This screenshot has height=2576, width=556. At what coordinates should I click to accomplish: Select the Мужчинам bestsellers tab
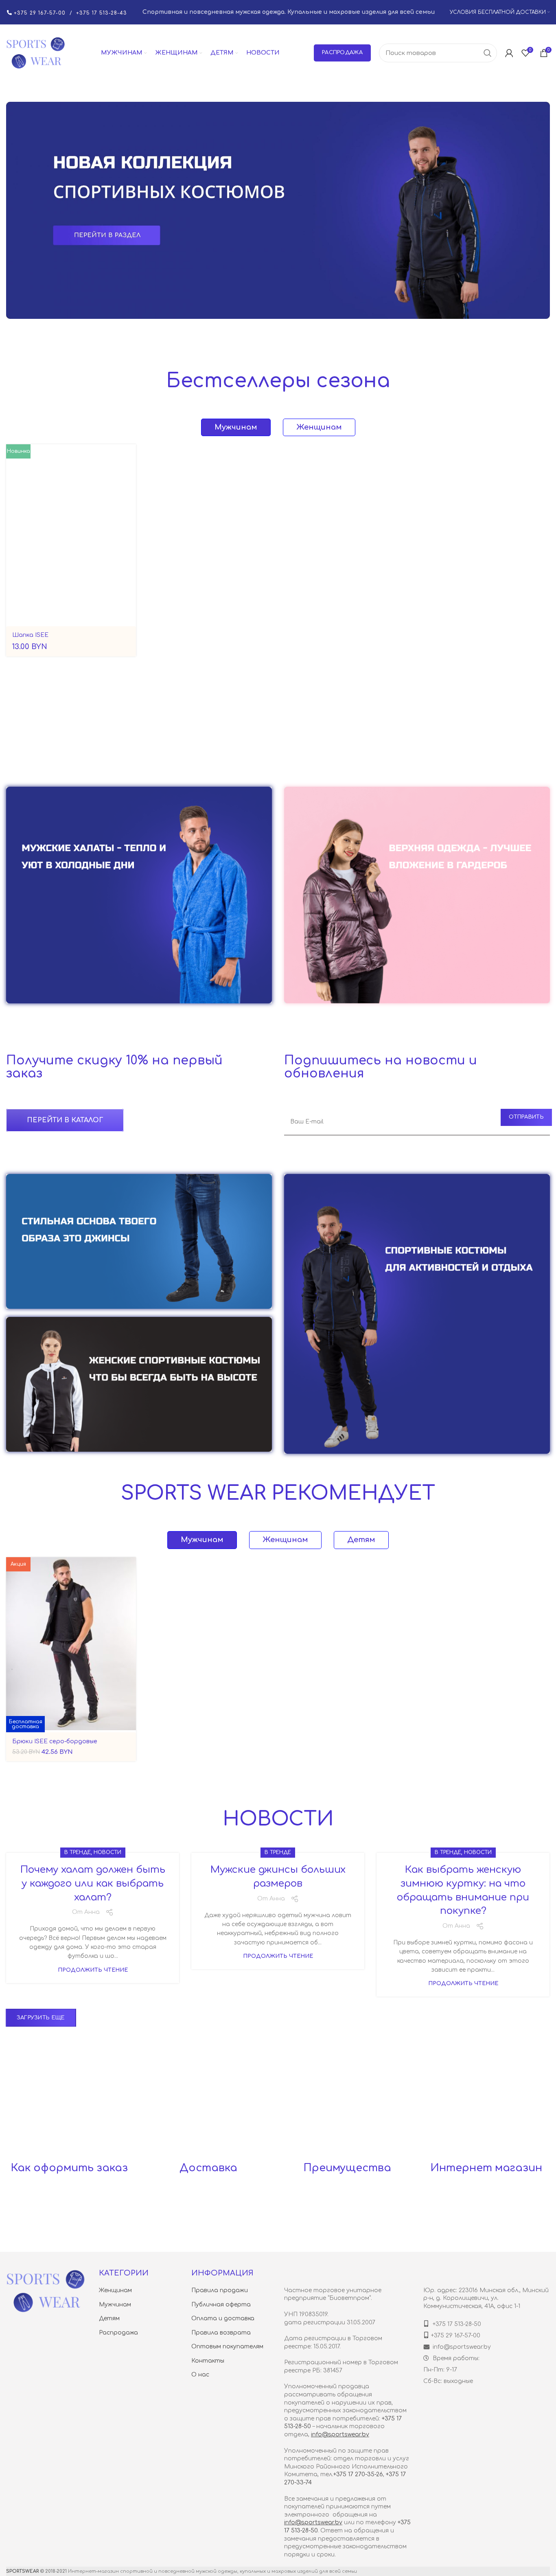[x=236, y=427]
